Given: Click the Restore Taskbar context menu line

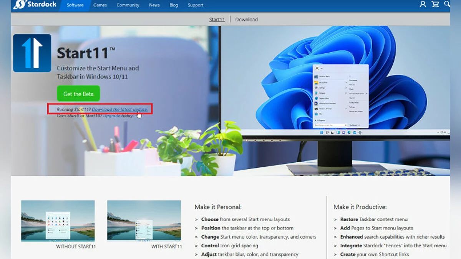Looking at the screenshot, I should click(x=374, y=219).
